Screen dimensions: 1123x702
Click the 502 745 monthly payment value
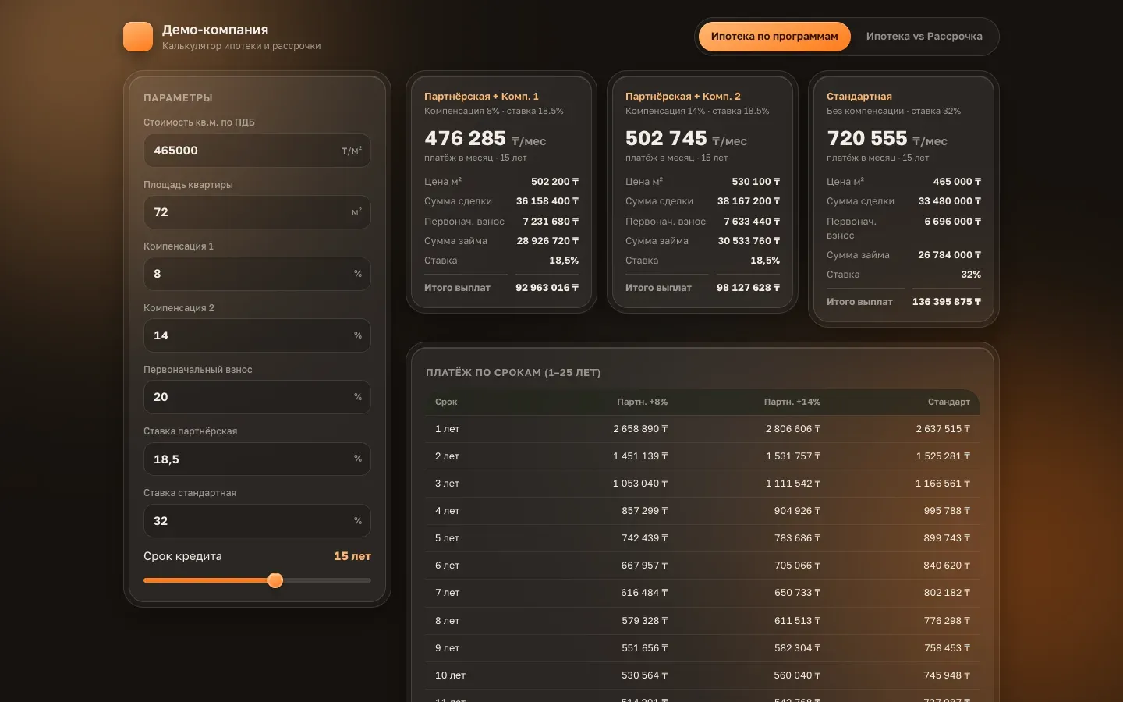[x=666, y=138]
